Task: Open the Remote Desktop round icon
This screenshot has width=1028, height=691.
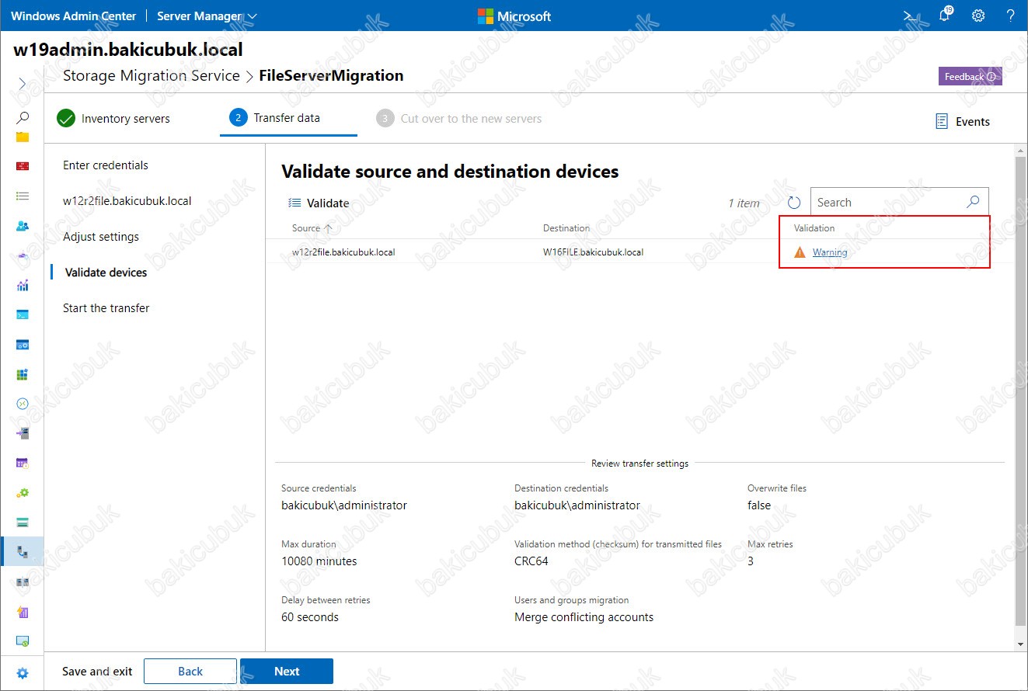Action: (23, 404)
